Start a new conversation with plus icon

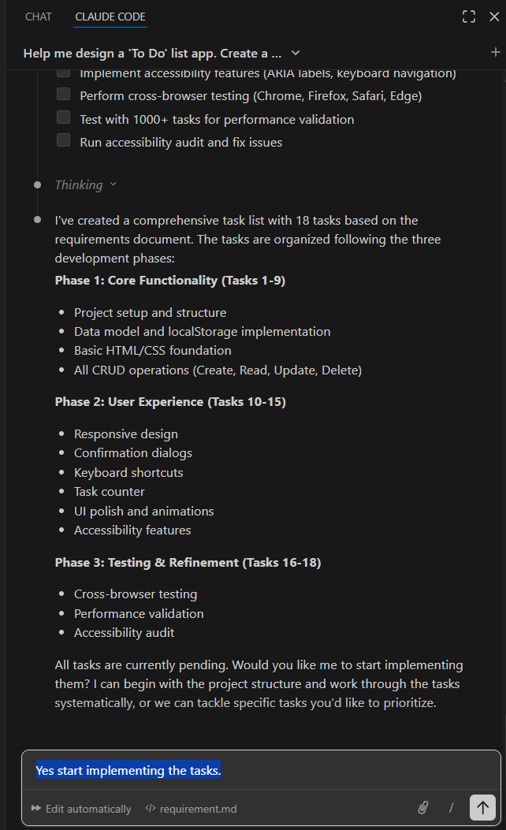tap(495, 53)
